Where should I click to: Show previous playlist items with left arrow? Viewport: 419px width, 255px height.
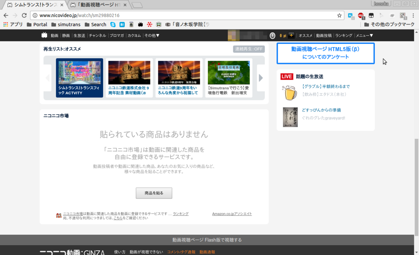[x=47, y=78]
